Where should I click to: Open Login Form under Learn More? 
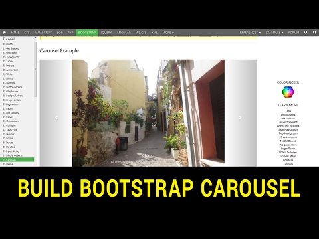(288, 149)
